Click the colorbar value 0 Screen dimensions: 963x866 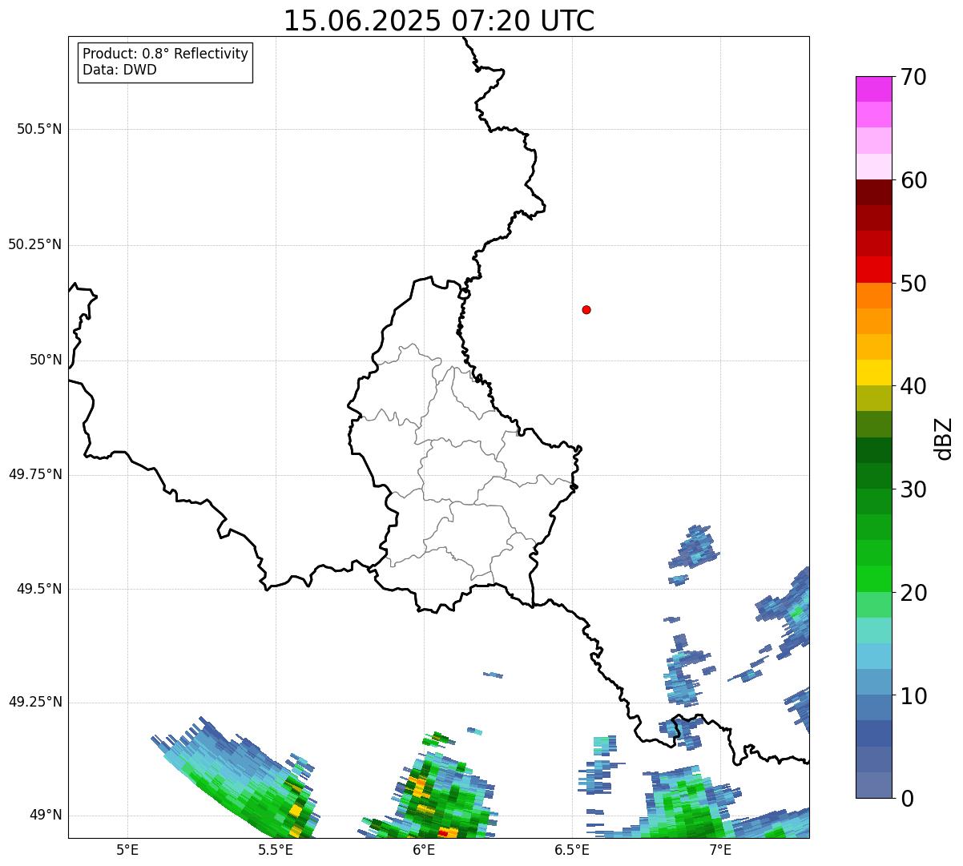[906, 799]
